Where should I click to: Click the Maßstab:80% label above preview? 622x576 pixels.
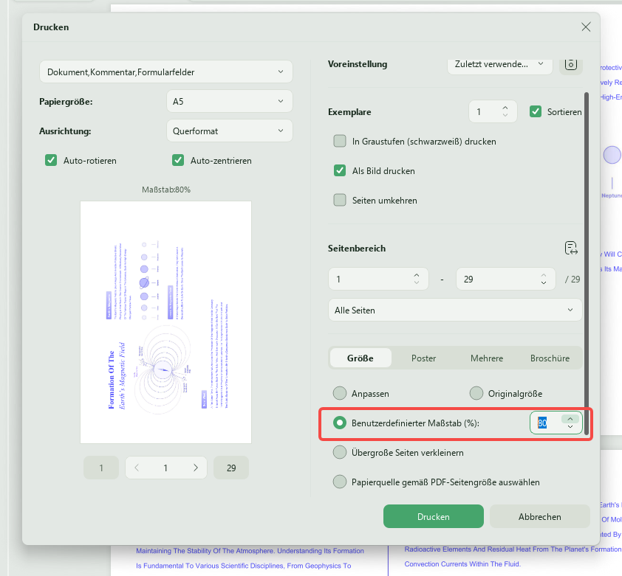tap(166, 190)
